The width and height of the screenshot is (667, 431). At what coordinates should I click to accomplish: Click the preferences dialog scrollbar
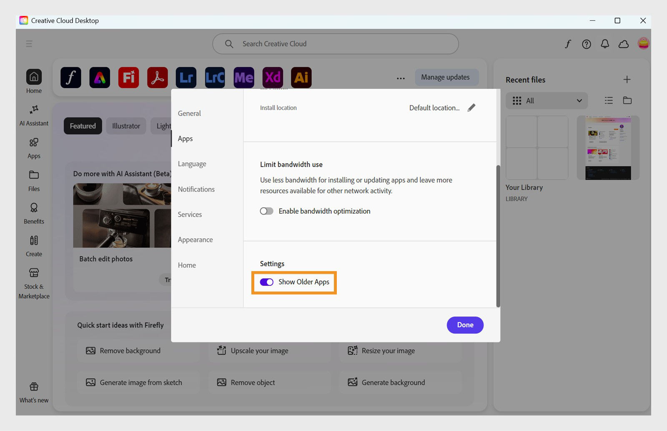pyautogui.click(x=498, y=236)
